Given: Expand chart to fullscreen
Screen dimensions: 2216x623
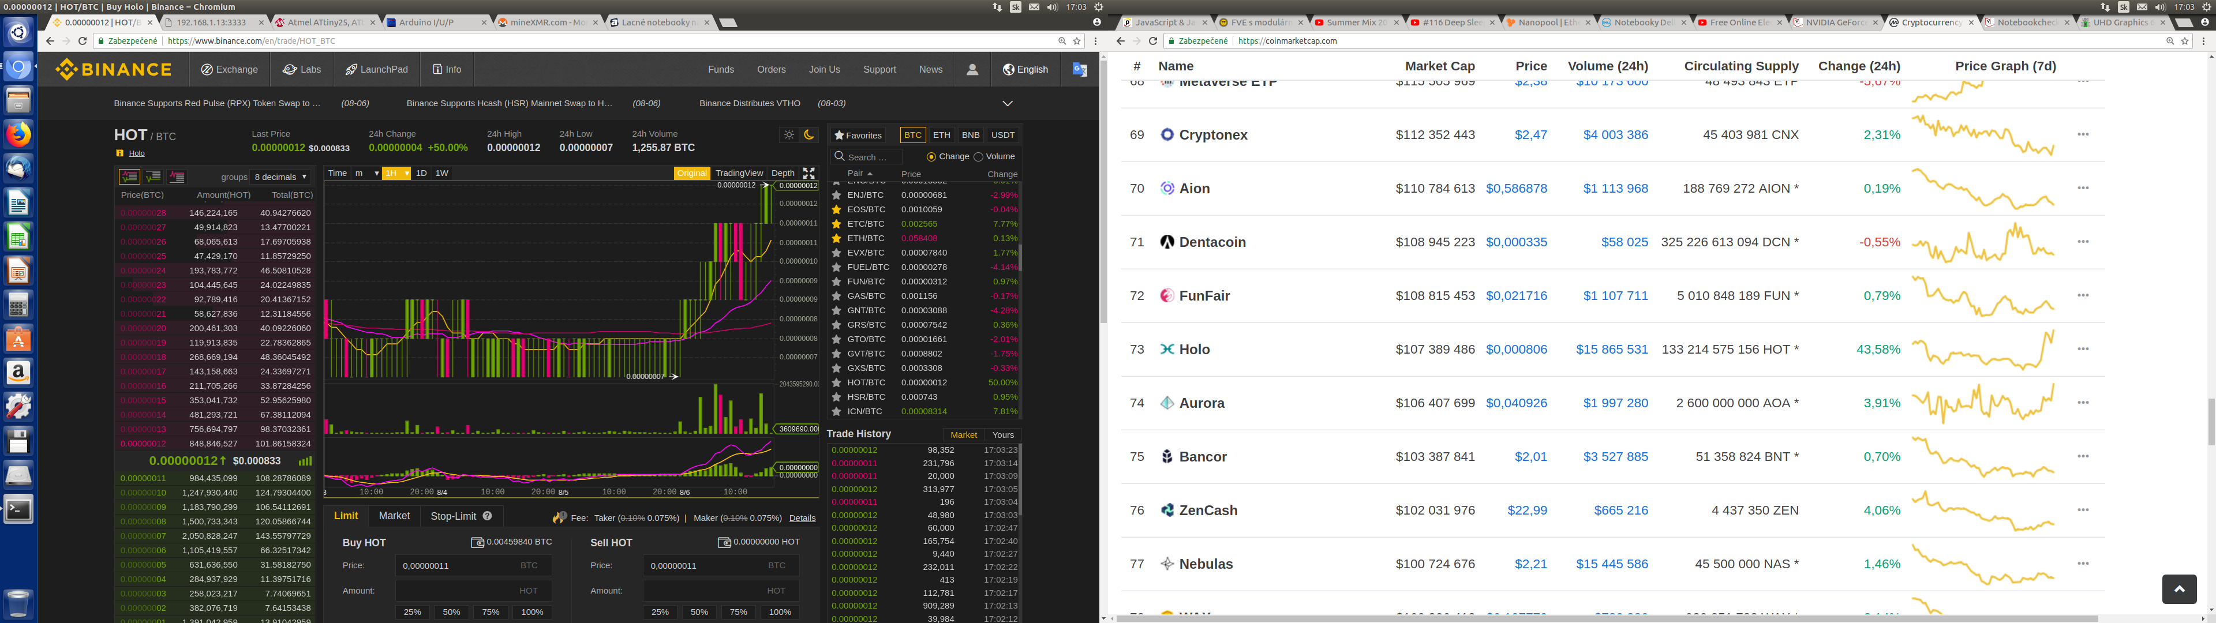Looking at the screenshot, I should coord(808,173).
